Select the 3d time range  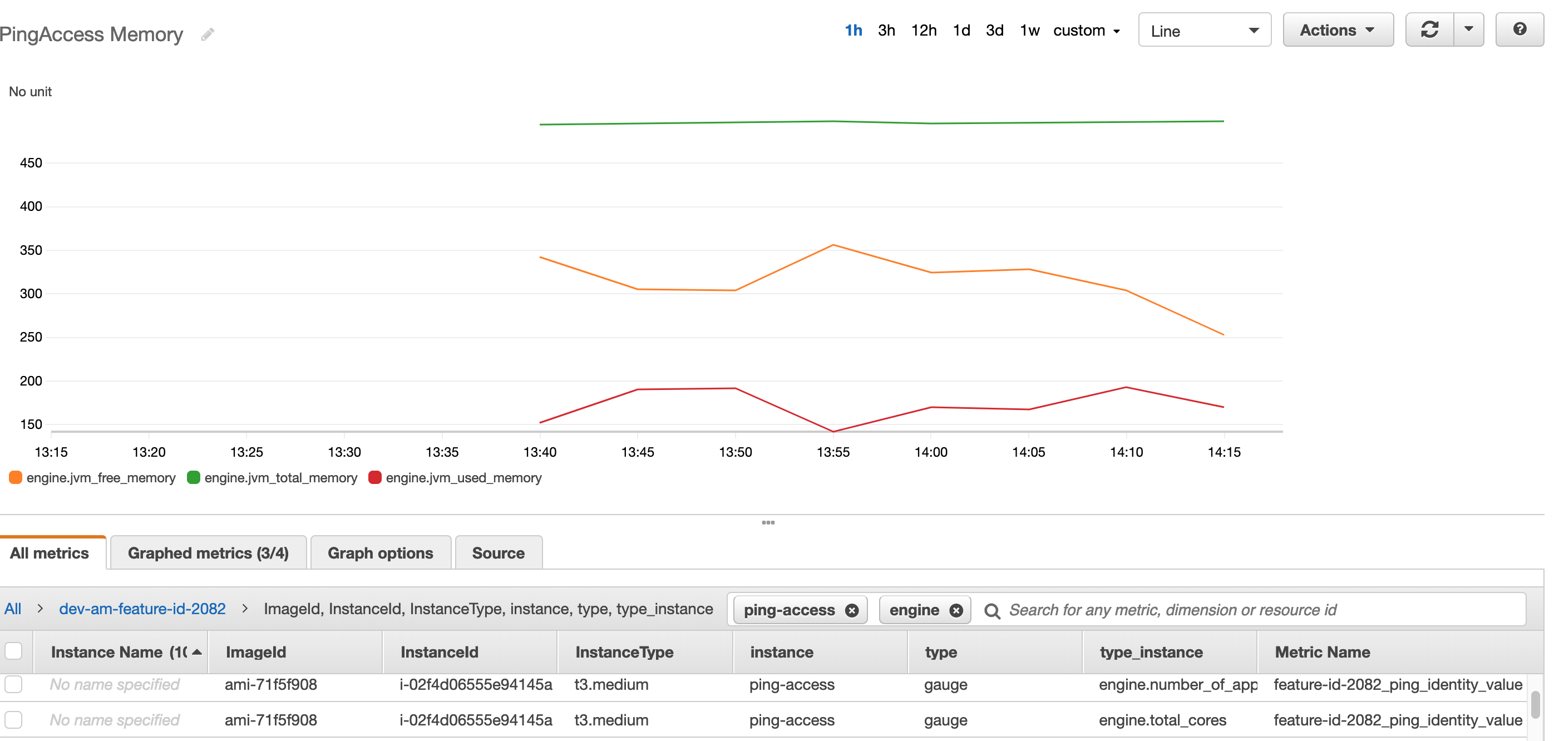tap(995, 30)
